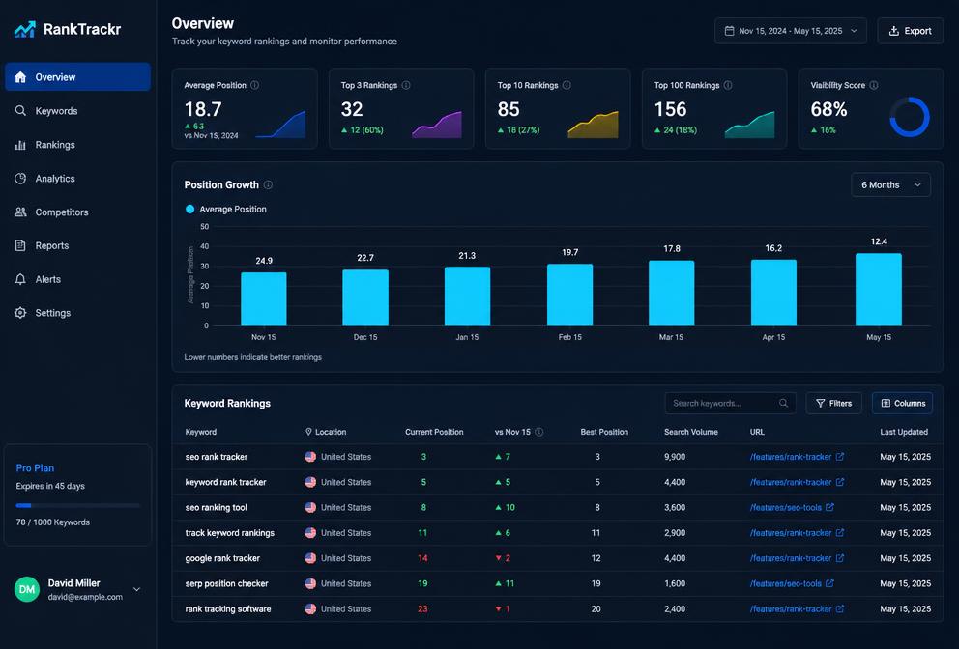959x649 pixels.
Task: Expand David Miller account menu chevron
Action: pyautogui.click(x=137, y=590)
